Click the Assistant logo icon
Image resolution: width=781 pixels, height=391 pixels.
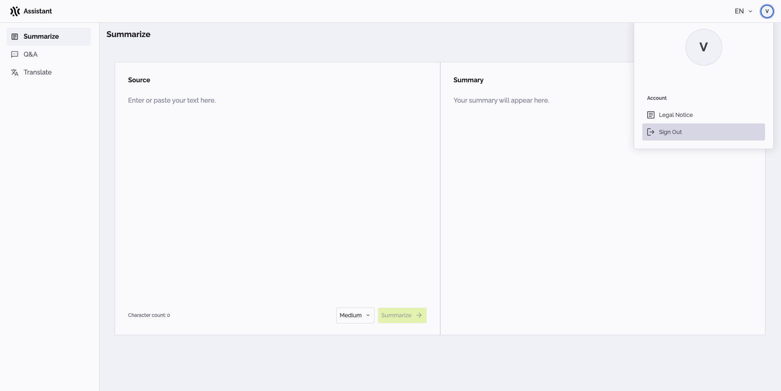(15, 11)
